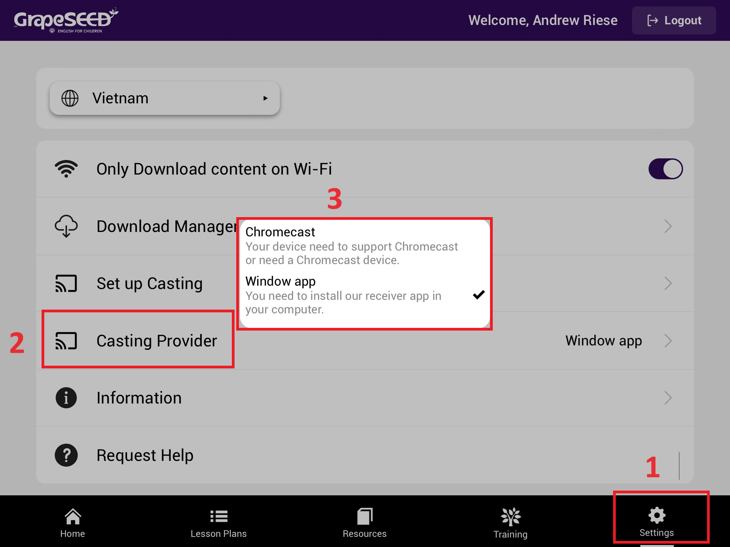Go to the Home tab
Viewport: 730px width, 547px height.
[73, 522]
